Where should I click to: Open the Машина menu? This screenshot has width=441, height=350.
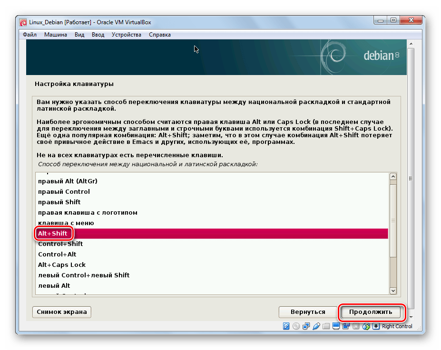point(56,35)
